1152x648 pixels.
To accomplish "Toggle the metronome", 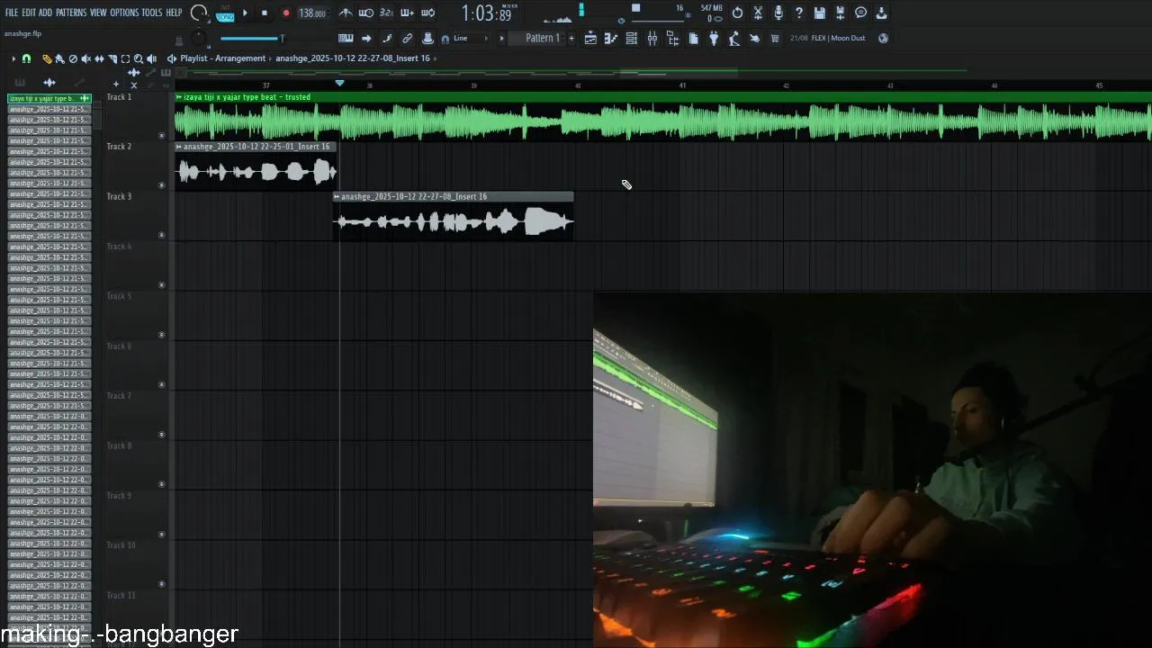I will coord(345,13).
